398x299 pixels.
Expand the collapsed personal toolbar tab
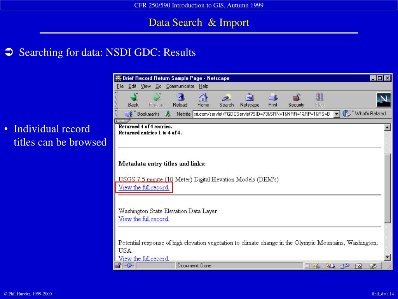(122, 121)
